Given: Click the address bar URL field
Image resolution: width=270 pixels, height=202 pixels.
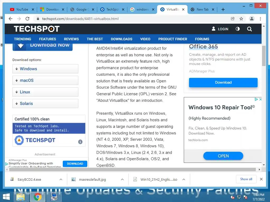Looking at the screenshot, I should click(133, 19).
